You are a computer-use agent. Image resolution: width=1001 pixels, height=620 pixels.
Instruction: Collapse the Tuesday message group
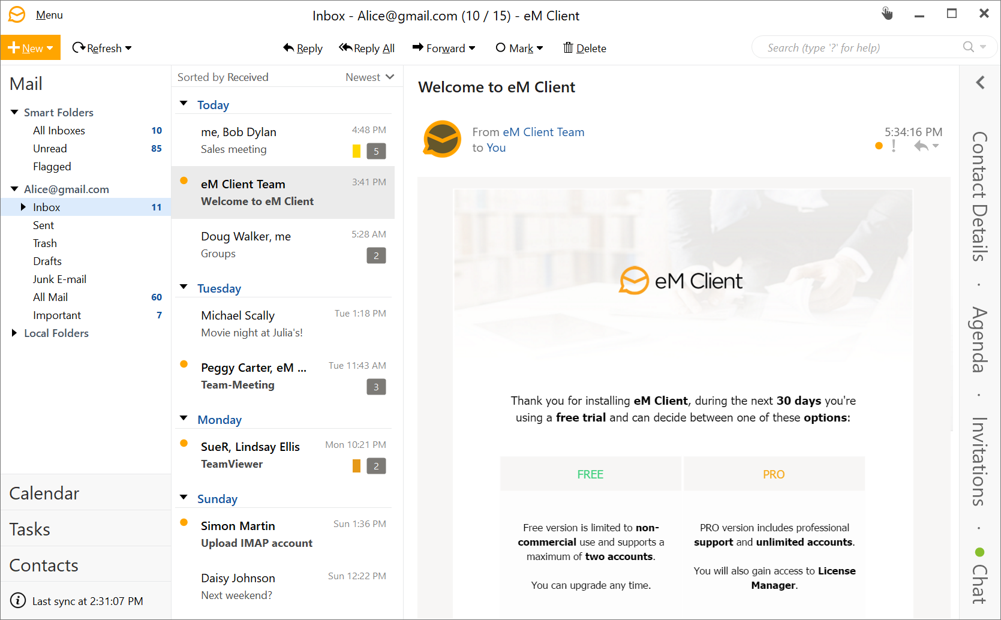click(184, 287)
